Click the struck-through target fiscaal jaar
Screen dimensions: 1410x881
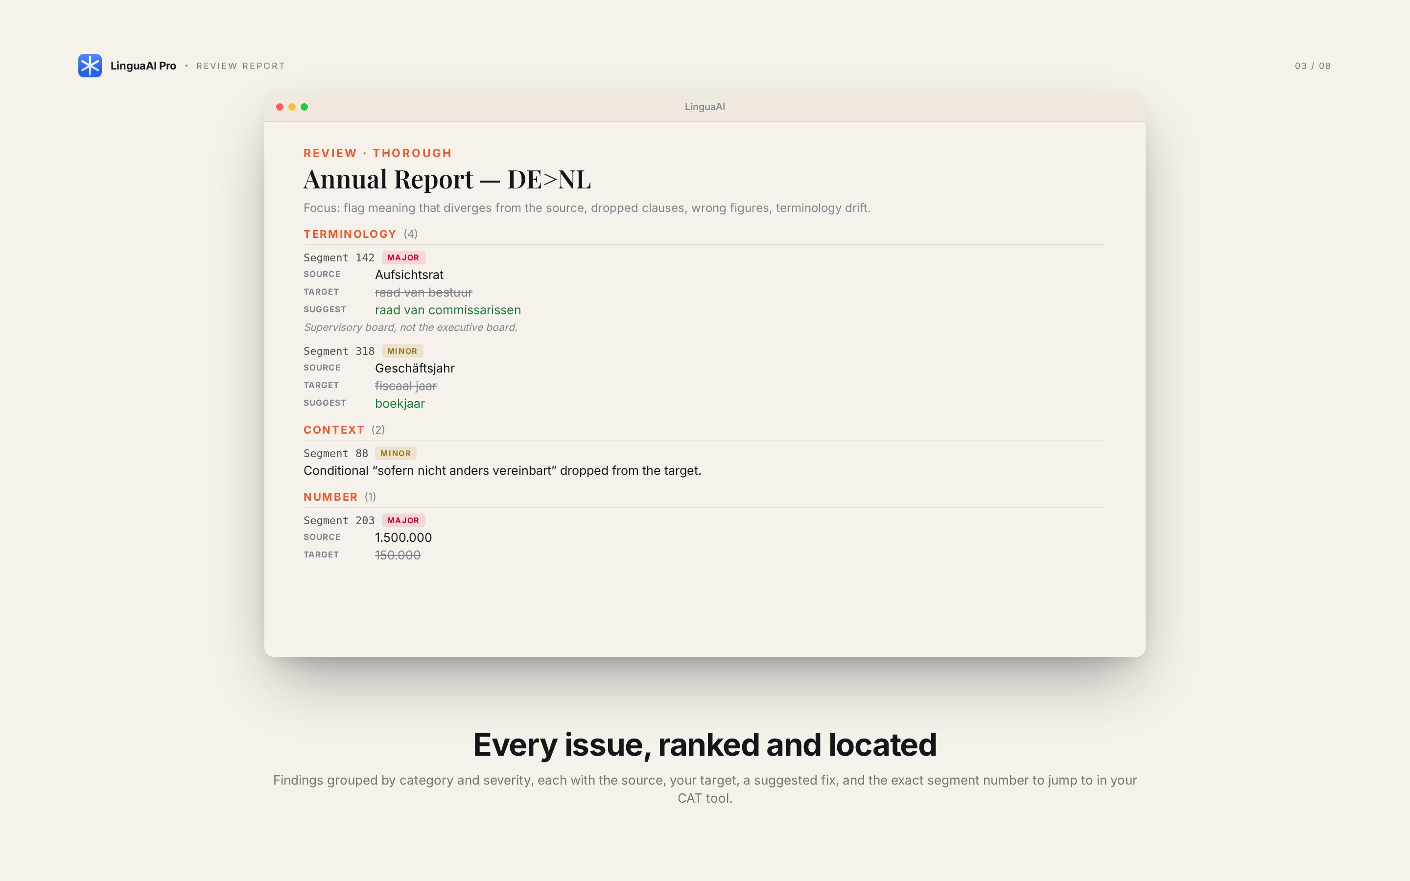coord(405,386)
